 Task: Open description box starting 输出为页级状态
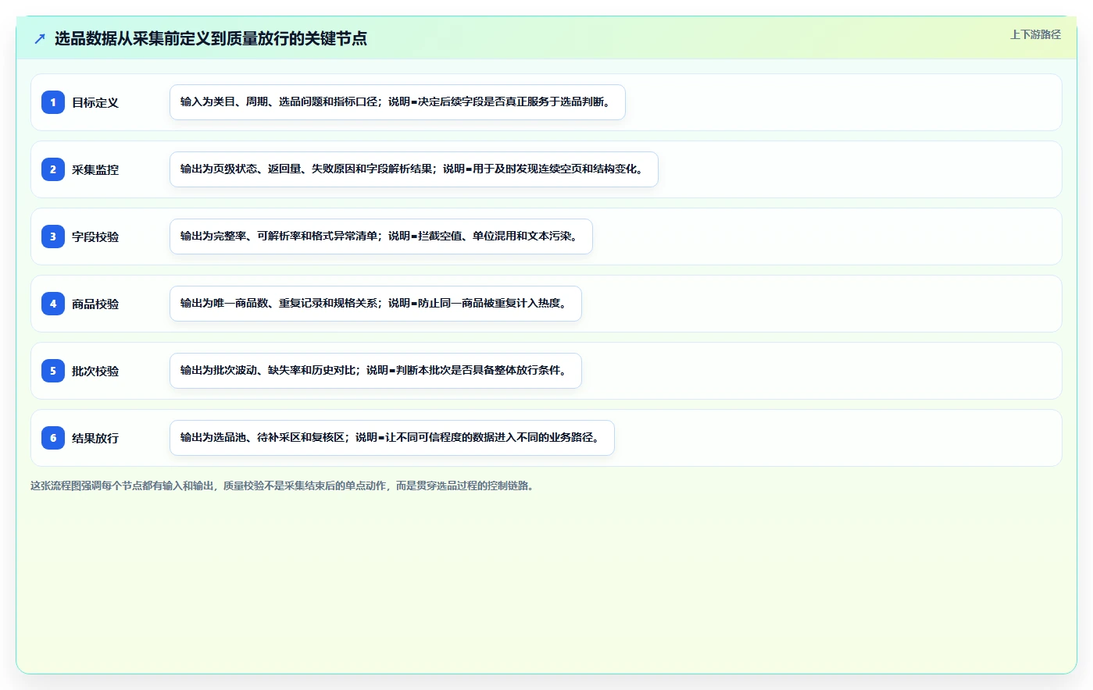(x=414, y=169)
